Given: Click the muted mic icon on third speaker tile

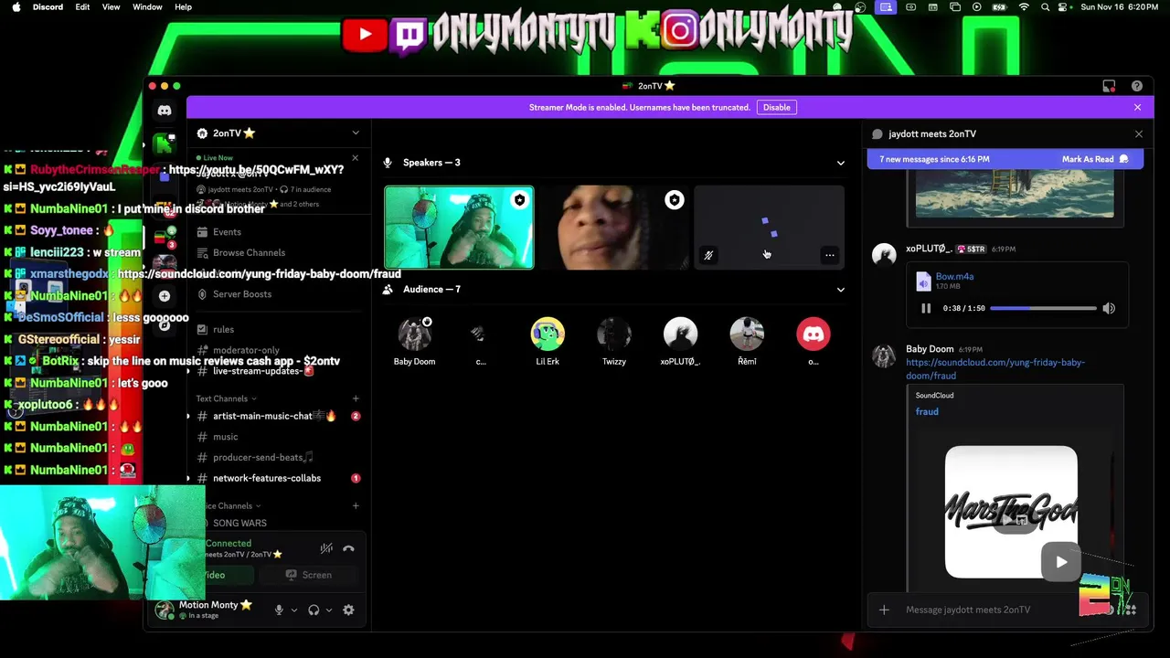Looking at the screenshot, I should [708, 255].
